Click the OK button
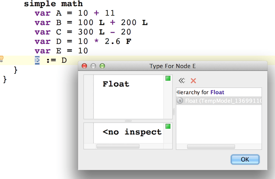This screenshot has height=179, width=275. click(x=245, y=159)
